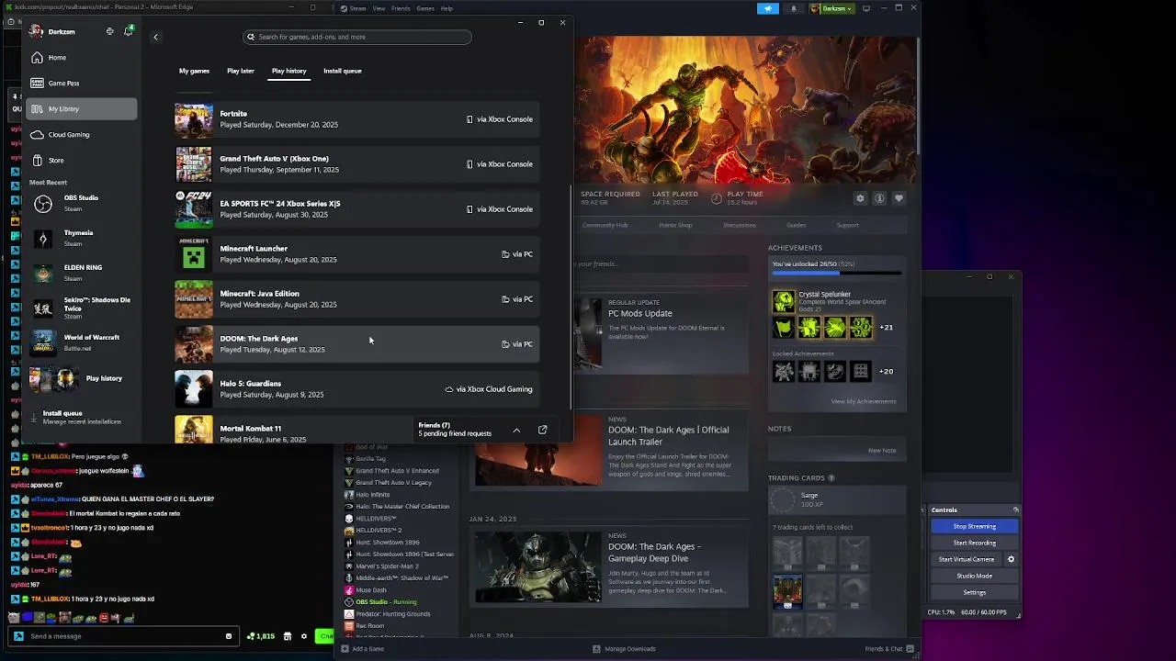Open Game Pass in the Xbox sidebar
The width and height of the screenshot is (1176, 661).
[82, 83]
